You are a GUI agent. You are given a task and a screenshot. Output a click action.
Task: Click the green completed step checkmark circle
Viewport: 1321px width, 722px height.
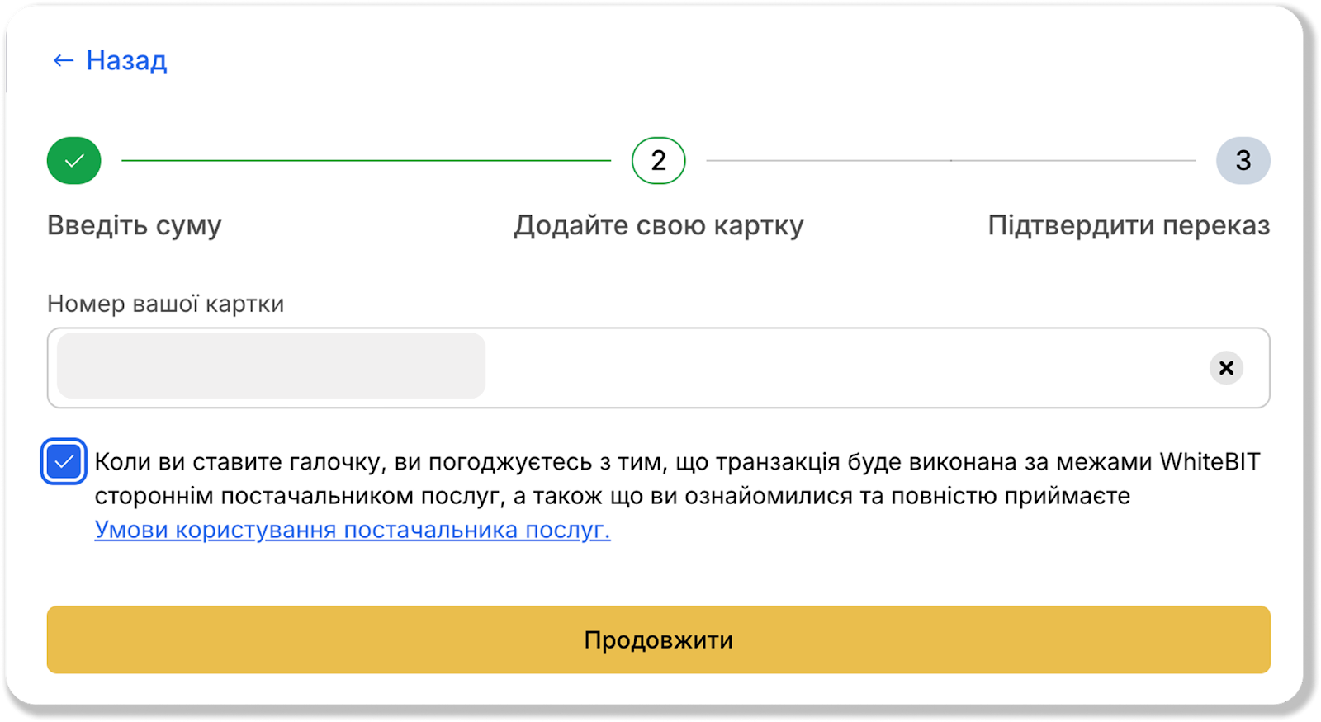[74, 160]
